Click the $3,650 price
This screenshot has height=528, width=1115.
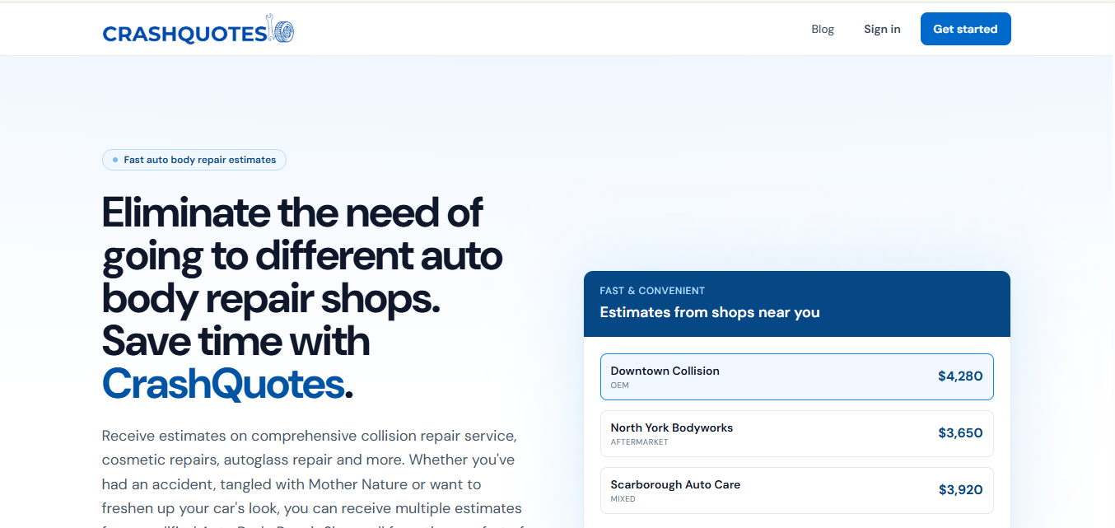[x=960, y=433]
